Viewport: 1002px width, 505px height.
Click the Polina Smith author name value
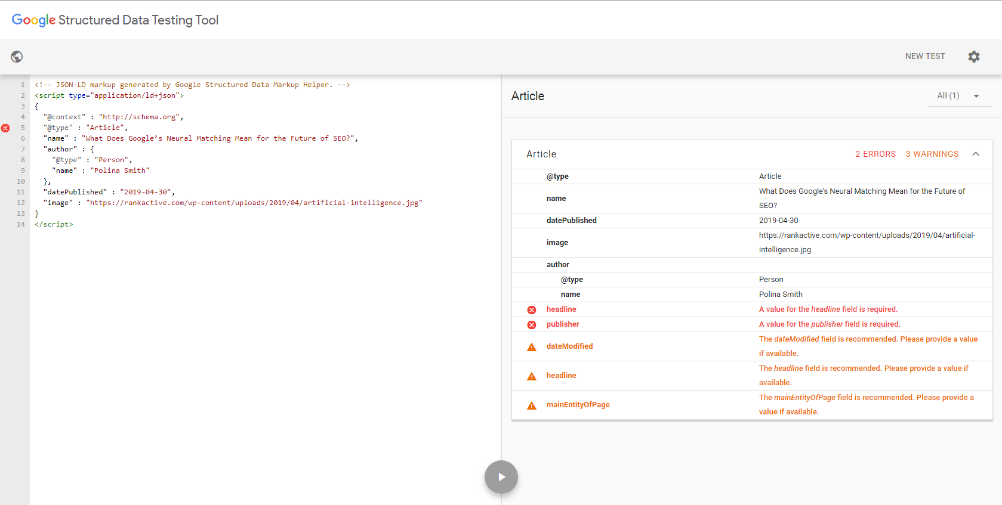pyautogui.click(x=781, y=295)
